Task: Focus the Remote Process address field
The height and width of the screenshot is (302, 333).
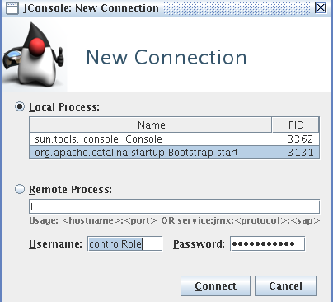Action: 174,206
